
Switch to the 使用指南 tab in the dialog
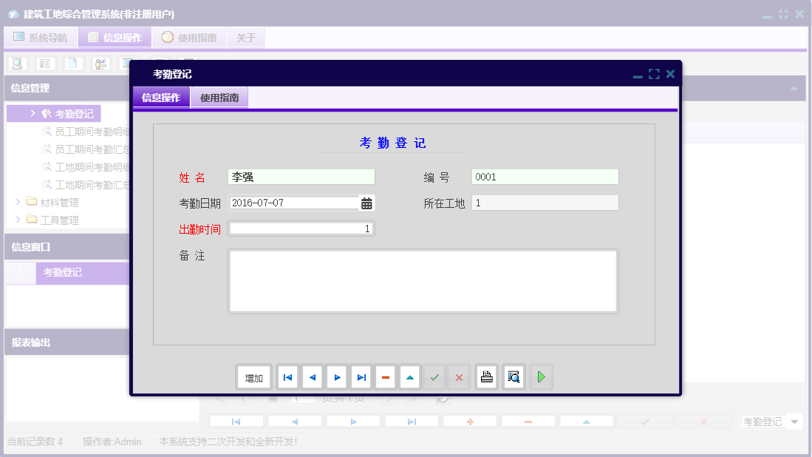(218, 97)
